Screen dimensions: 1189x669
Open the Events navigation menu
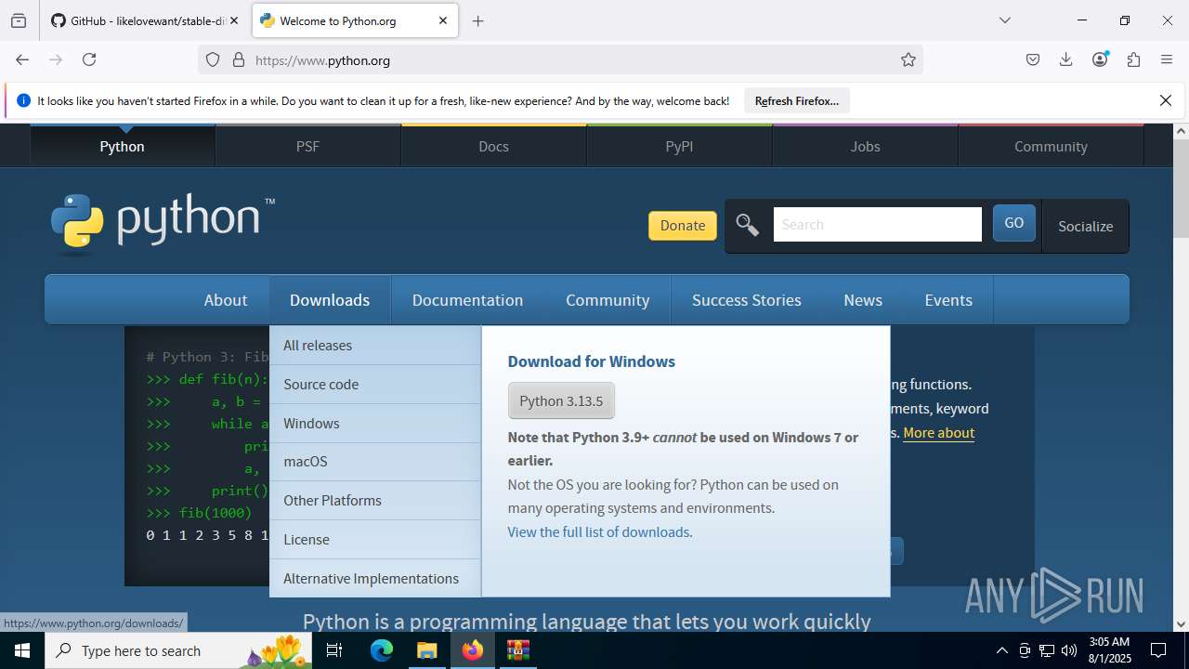(948, 300)
